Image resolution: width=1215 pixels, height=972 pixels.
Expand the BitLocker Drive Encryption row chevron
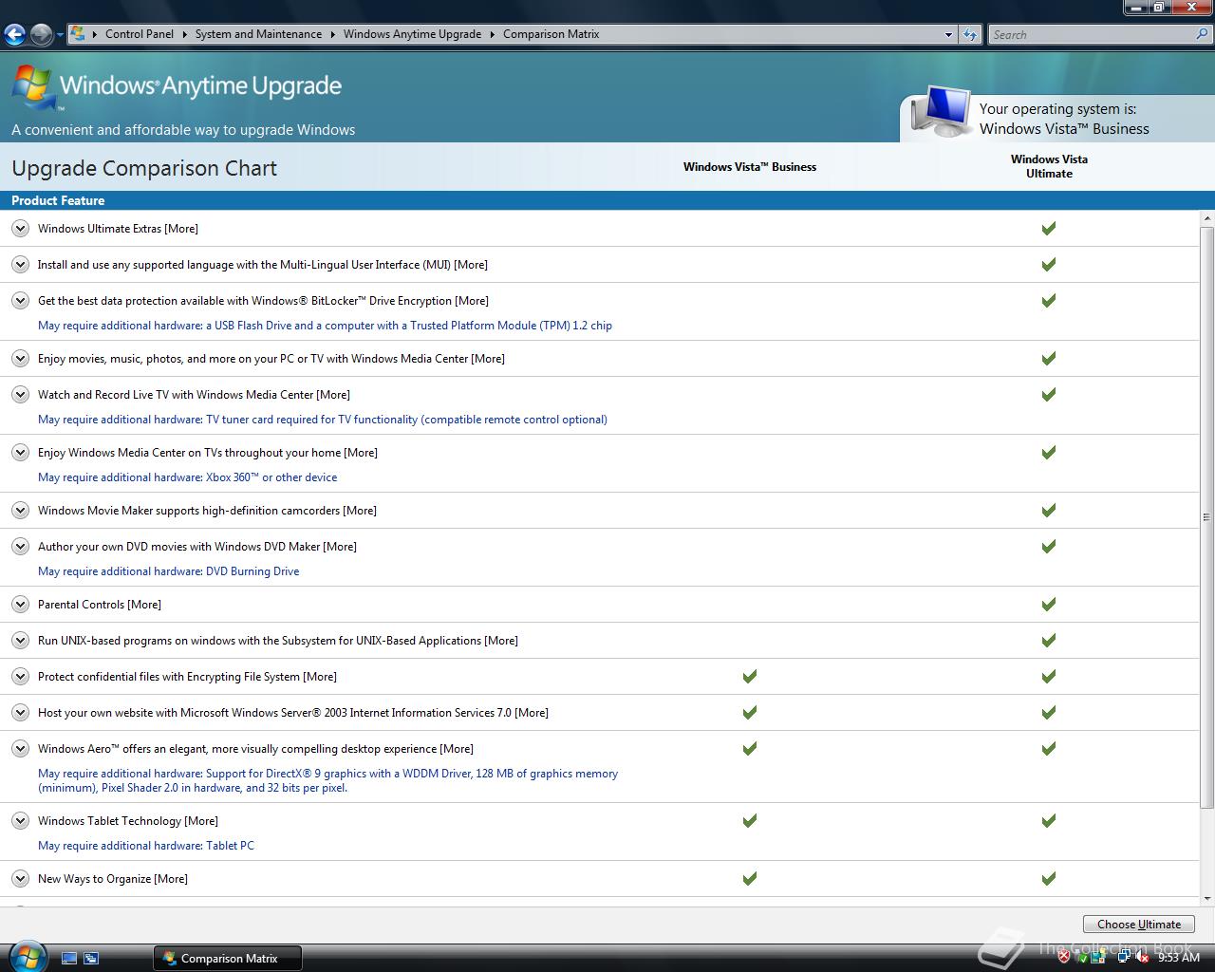tap(20, 301)
